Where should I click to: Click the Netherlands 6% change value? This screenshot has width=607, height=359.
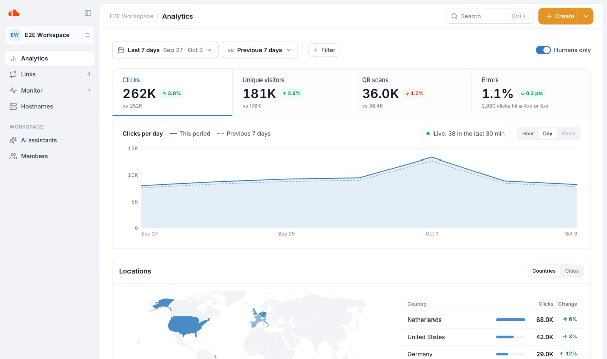point(570,320)
